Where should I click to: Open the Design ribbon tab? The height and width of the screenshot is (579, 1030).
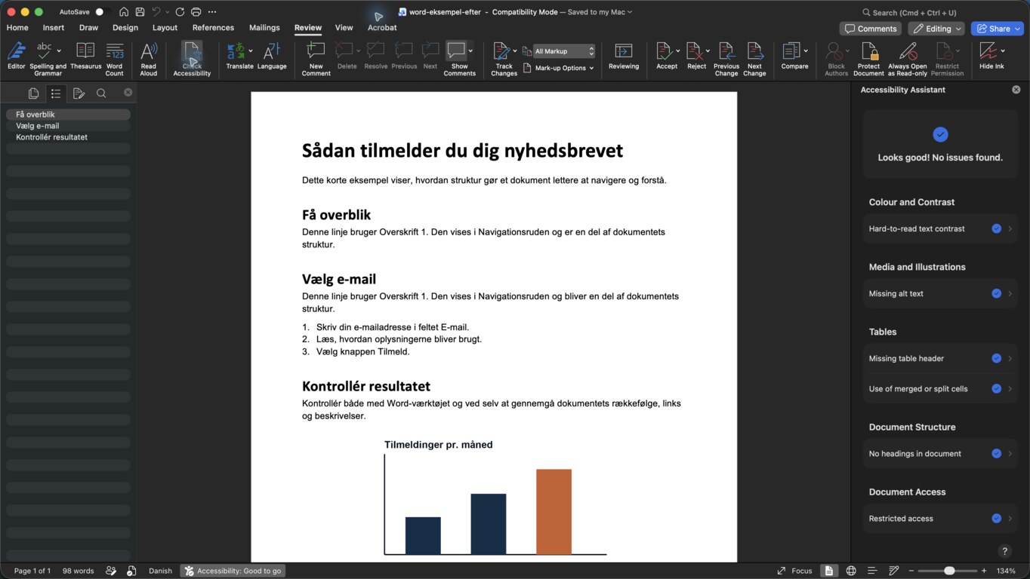click(125, 28)
